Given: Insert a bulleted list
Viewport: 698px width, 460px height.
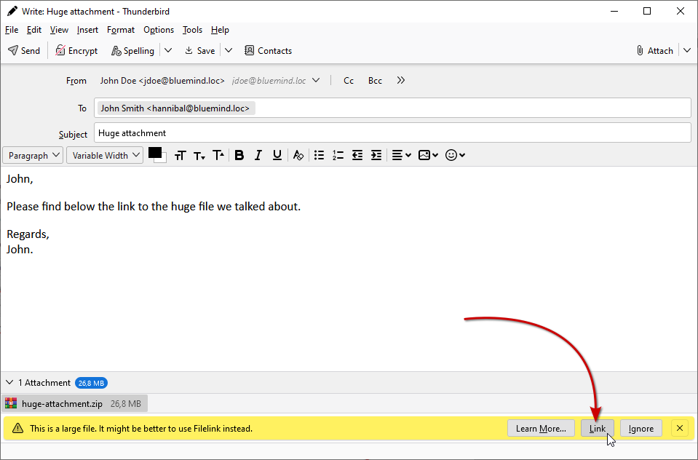Looking at the screenshot, I should coord(319,155).
